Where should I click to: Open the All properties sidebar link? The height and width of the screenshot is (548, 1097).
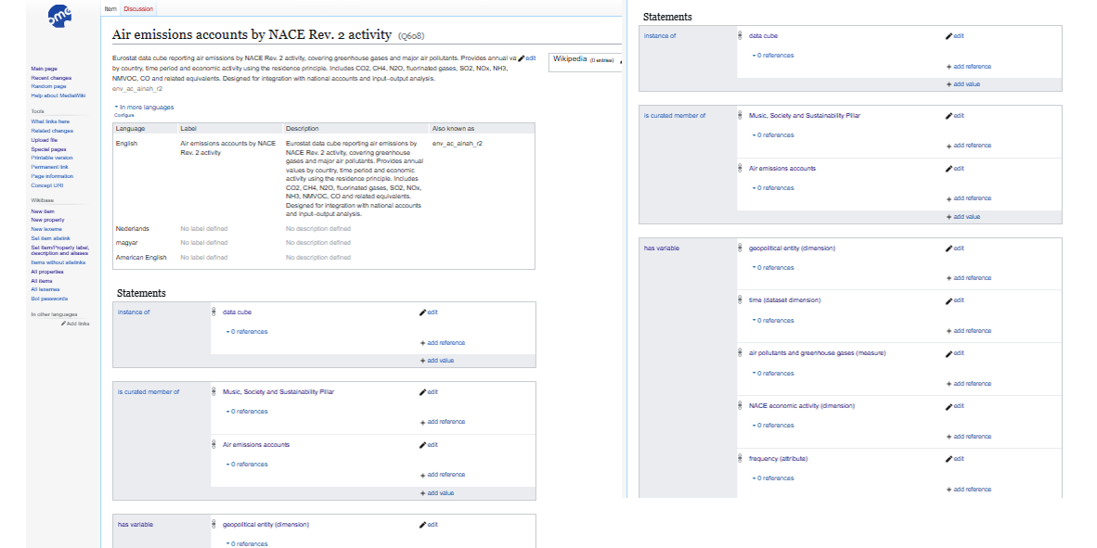pos(48,272)
